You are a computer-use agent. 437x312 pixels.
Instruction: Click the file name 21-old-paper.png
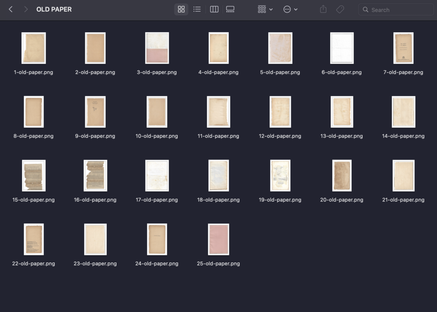(x=403, y=200)
